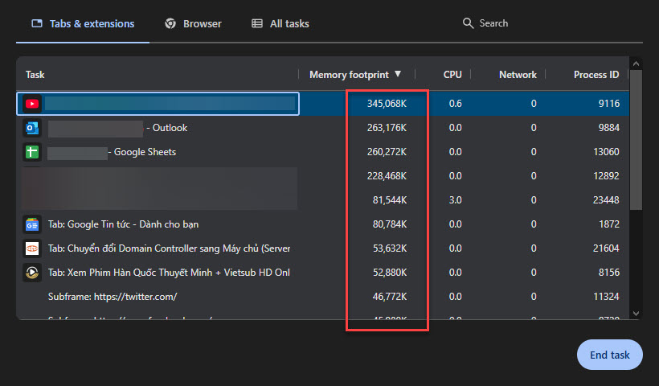Sort by Process ID column header

596,75
